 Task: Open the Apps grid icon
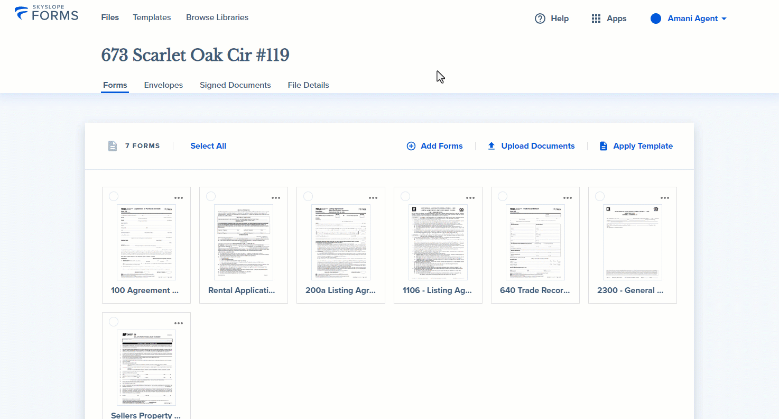(596, 19)
